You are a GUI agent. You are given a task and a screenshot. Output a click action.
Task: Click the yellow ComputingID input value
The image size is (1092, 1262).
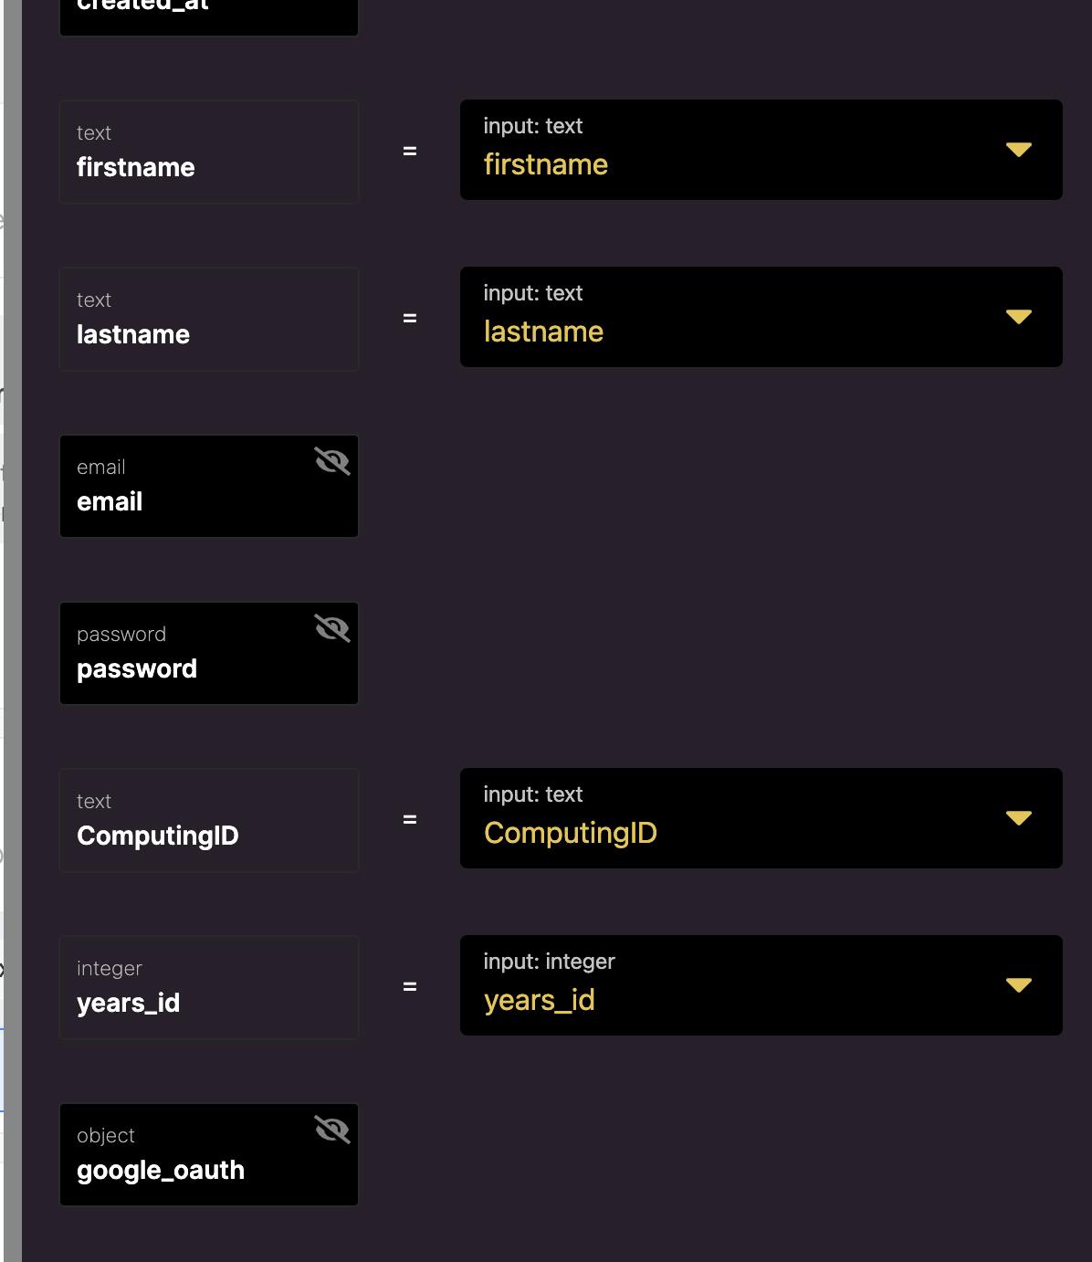click(x=571, y=833)
